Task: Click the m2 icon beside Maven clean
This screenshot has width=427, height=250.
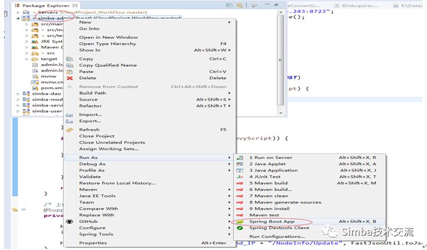Action: pos(240,196)
